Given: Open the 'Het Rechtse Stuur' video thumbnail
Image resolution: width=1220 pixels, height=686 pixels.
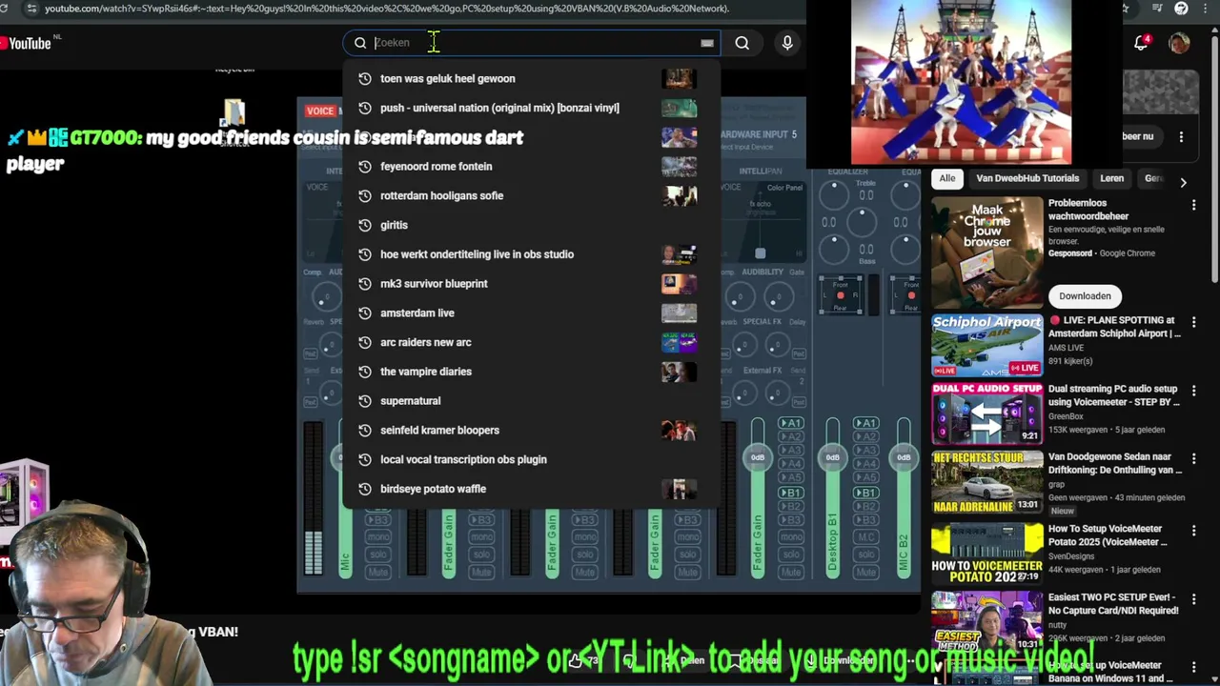Looking at the screenshot, I should (x=987, y=483).
